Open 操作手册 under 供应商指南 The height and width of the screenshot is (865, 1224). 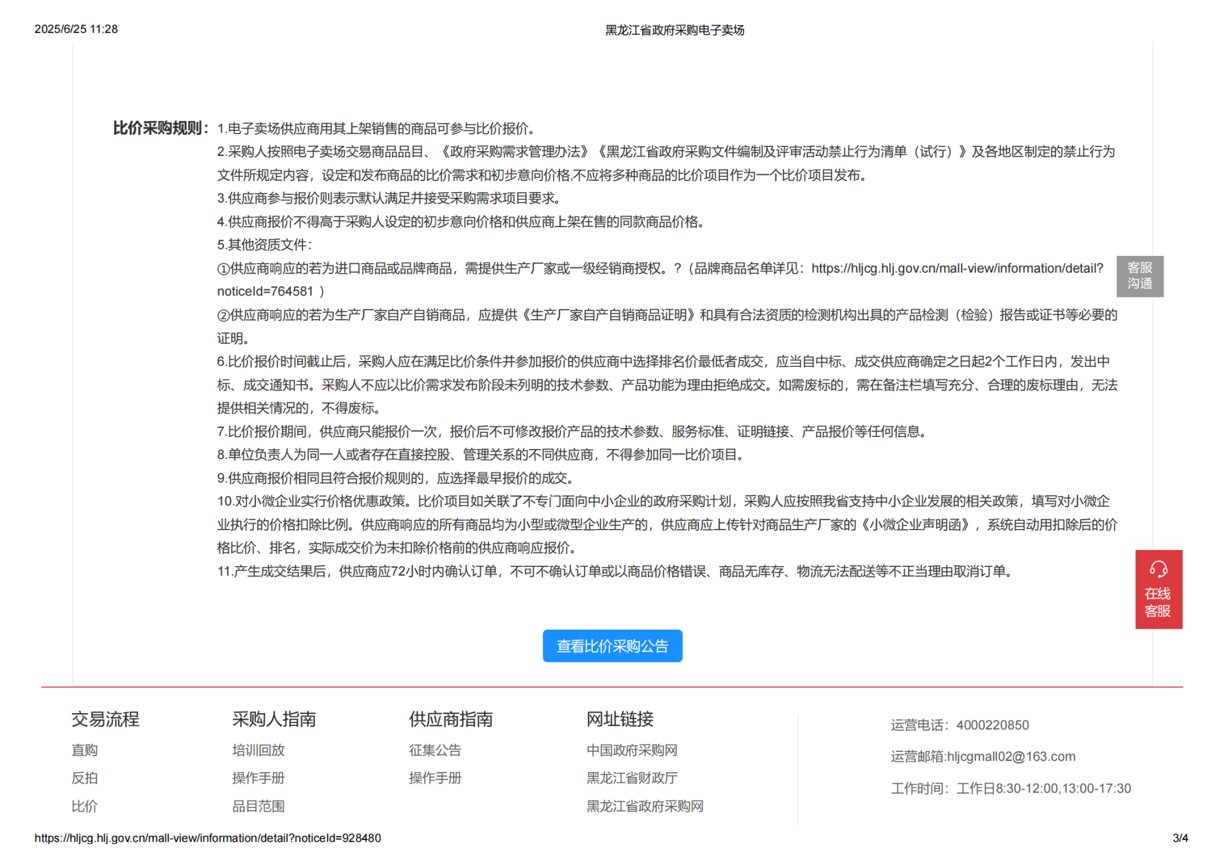[435, 778]
